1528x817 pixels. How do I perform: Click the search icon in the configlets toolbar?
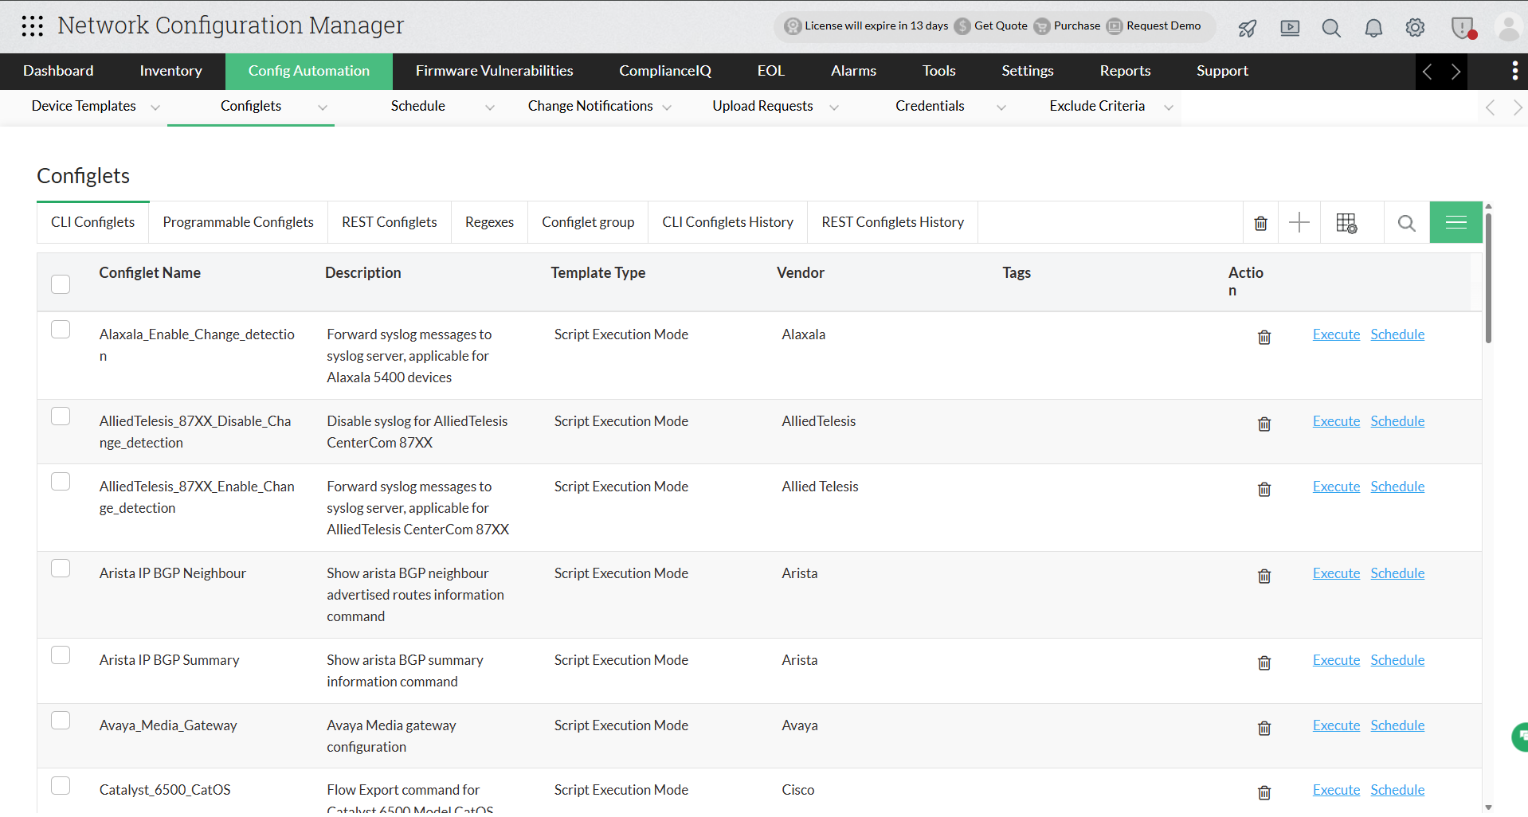(x=1406, y=222)
